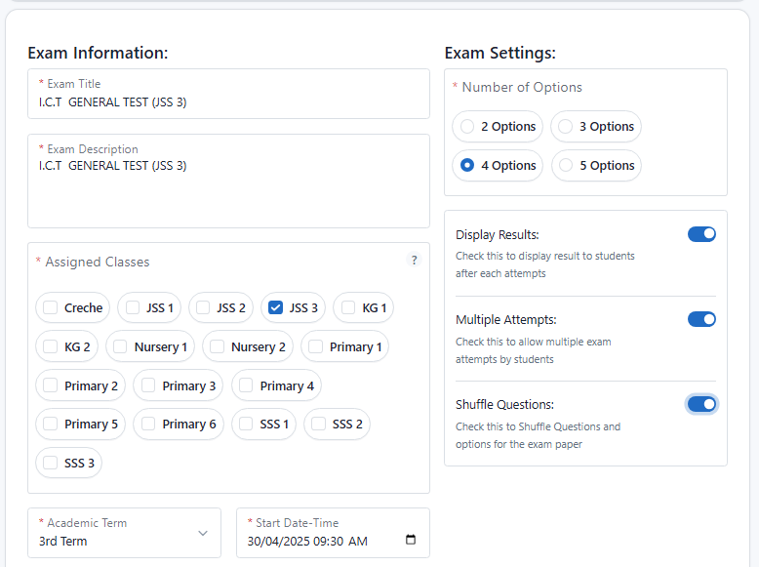Choose the 3 Options radio button
This screenshot has height=567, width=759.
[566, 127]
